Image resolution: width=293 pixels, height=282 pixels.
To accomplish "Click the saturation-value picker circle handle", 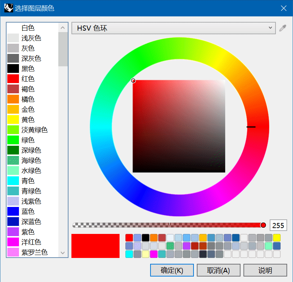I will (133, 81).
